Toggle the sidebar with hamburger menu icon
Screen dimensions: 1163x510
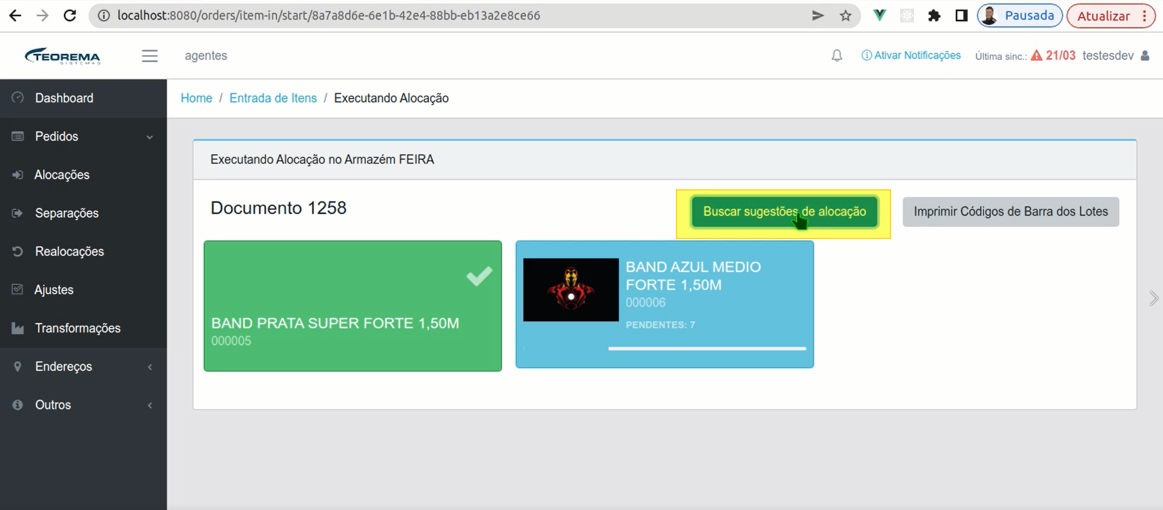(150, 56)
